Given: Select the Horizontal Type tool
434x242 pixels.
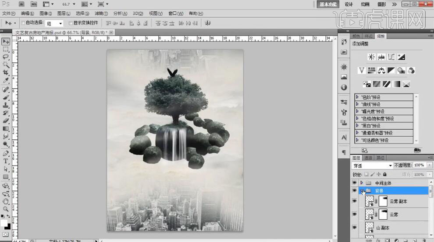Looking at the screenshot, I should [6, 161].
